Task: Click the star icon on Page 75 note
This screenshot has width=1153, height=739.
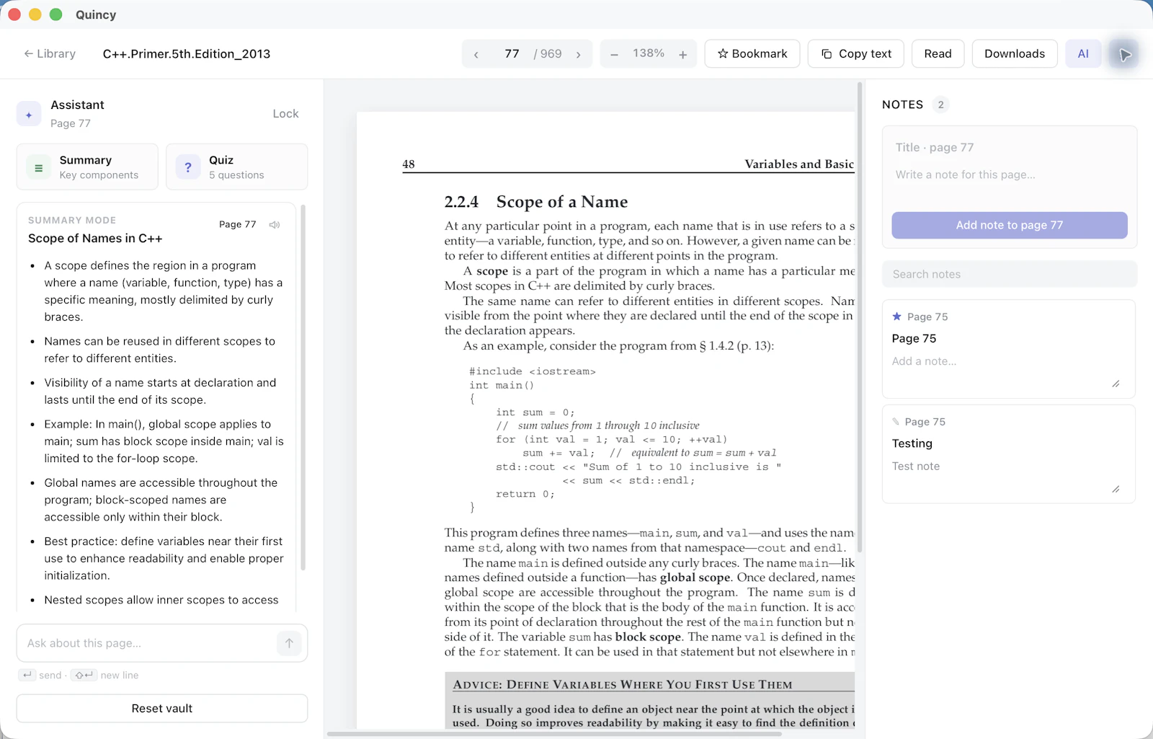Action: pos(897,317)
